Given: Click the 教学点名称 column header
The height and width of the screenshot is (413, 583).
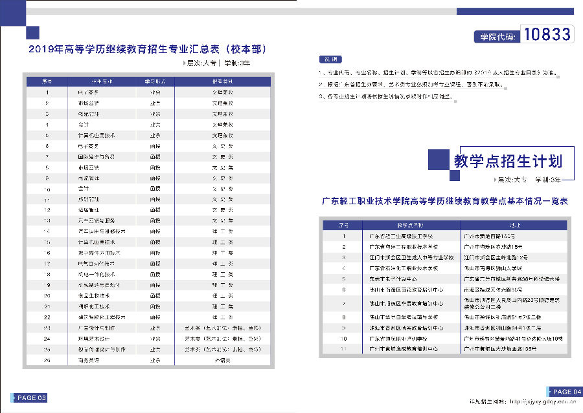Looking at the screenshot, I should (411, 225).
